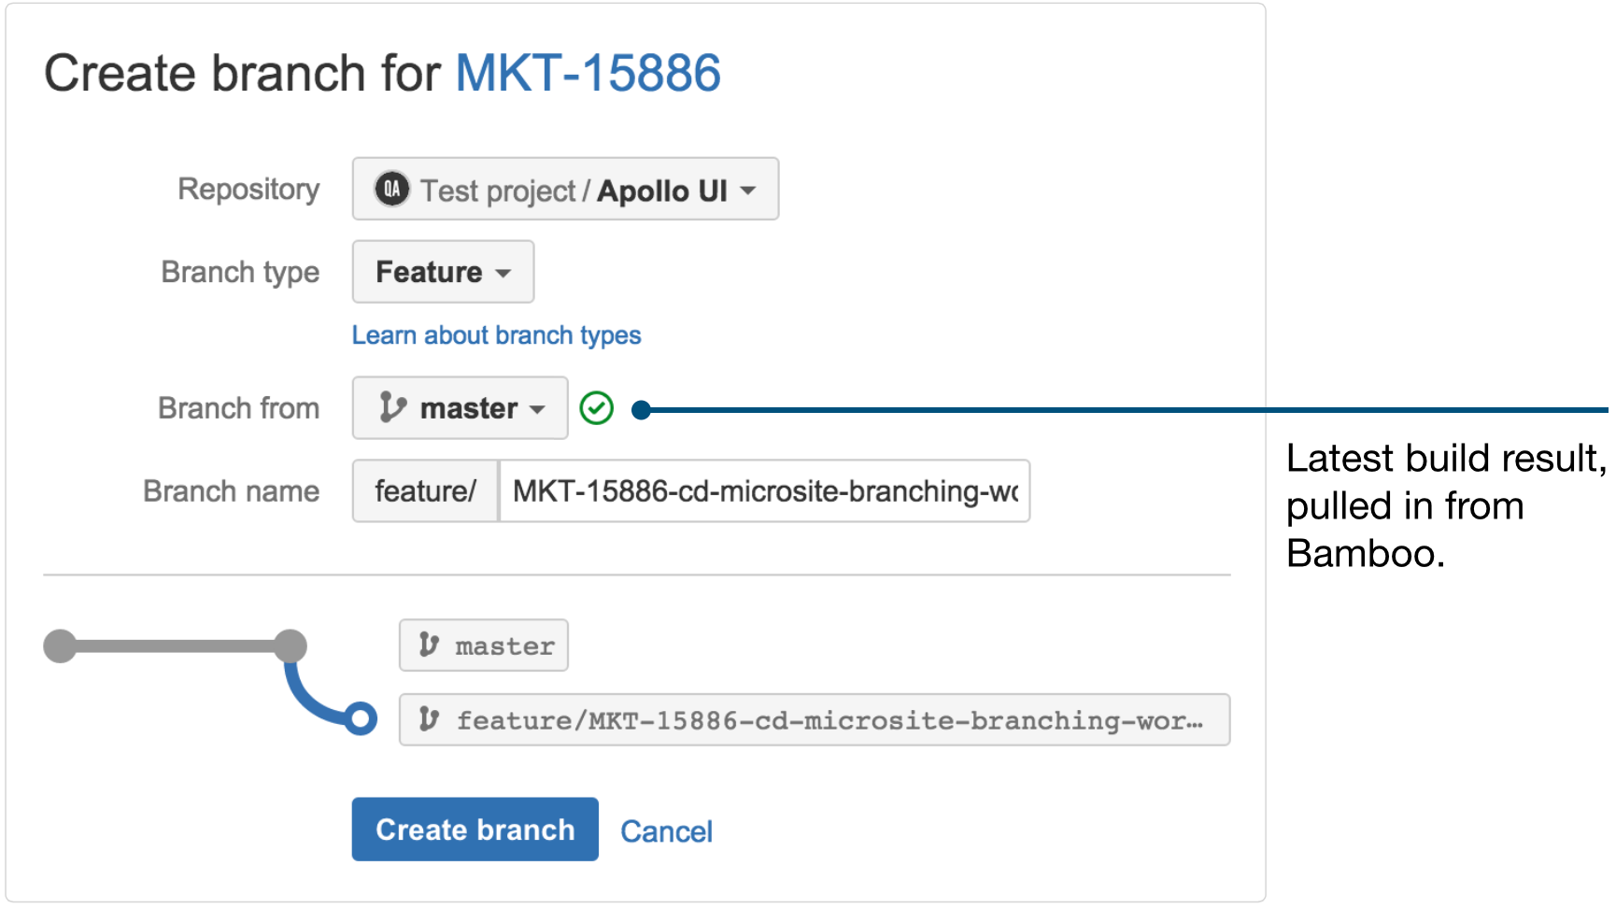The height and width of the screenshot is (908, 1616).
Task: Click the Create branch button
Action: [x=475, y=830]
